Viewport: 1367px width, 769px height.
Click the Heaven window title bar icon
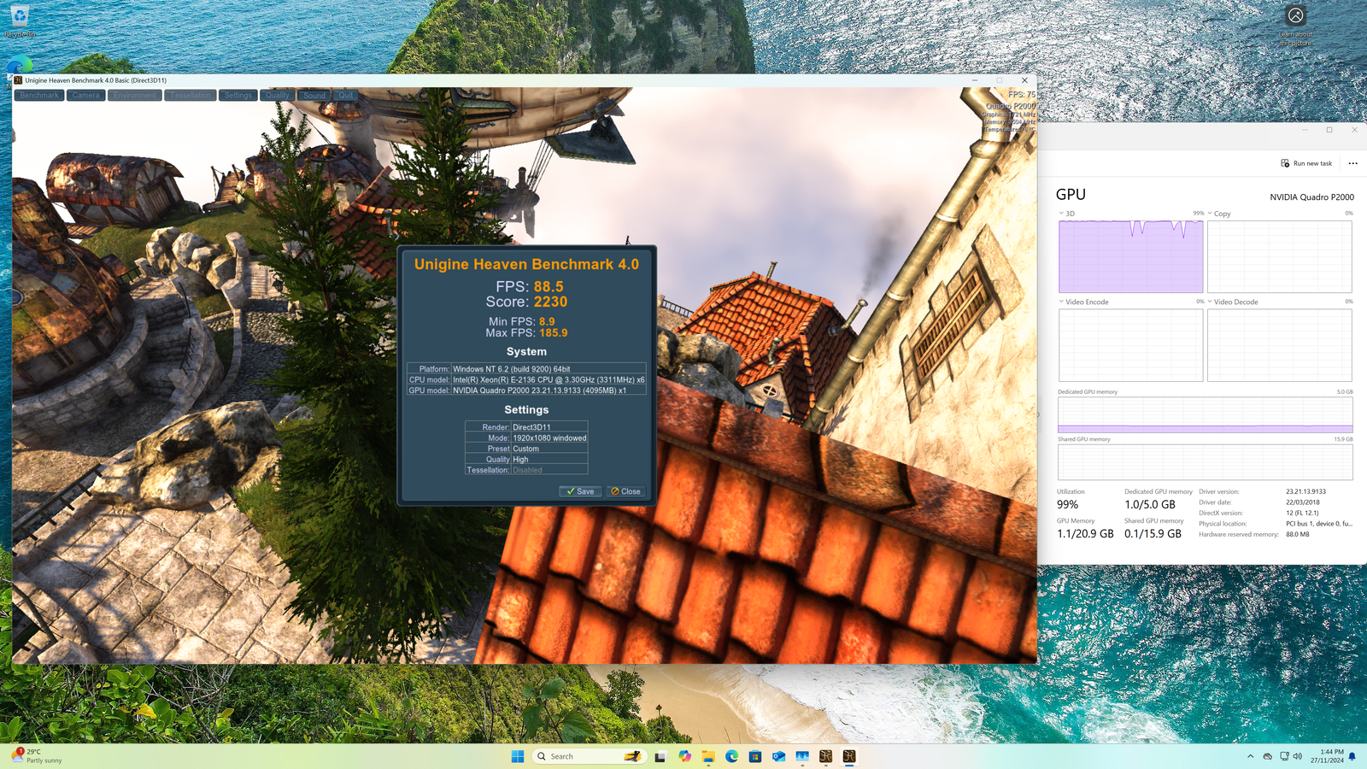18,80
